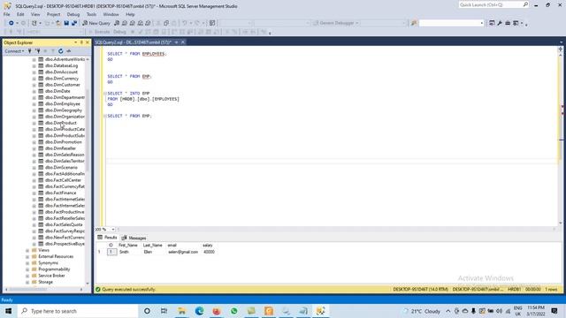This screenshot has width=566, height=318.
Task: Close the Object Explorer panel
Action: tap(88, 42)
